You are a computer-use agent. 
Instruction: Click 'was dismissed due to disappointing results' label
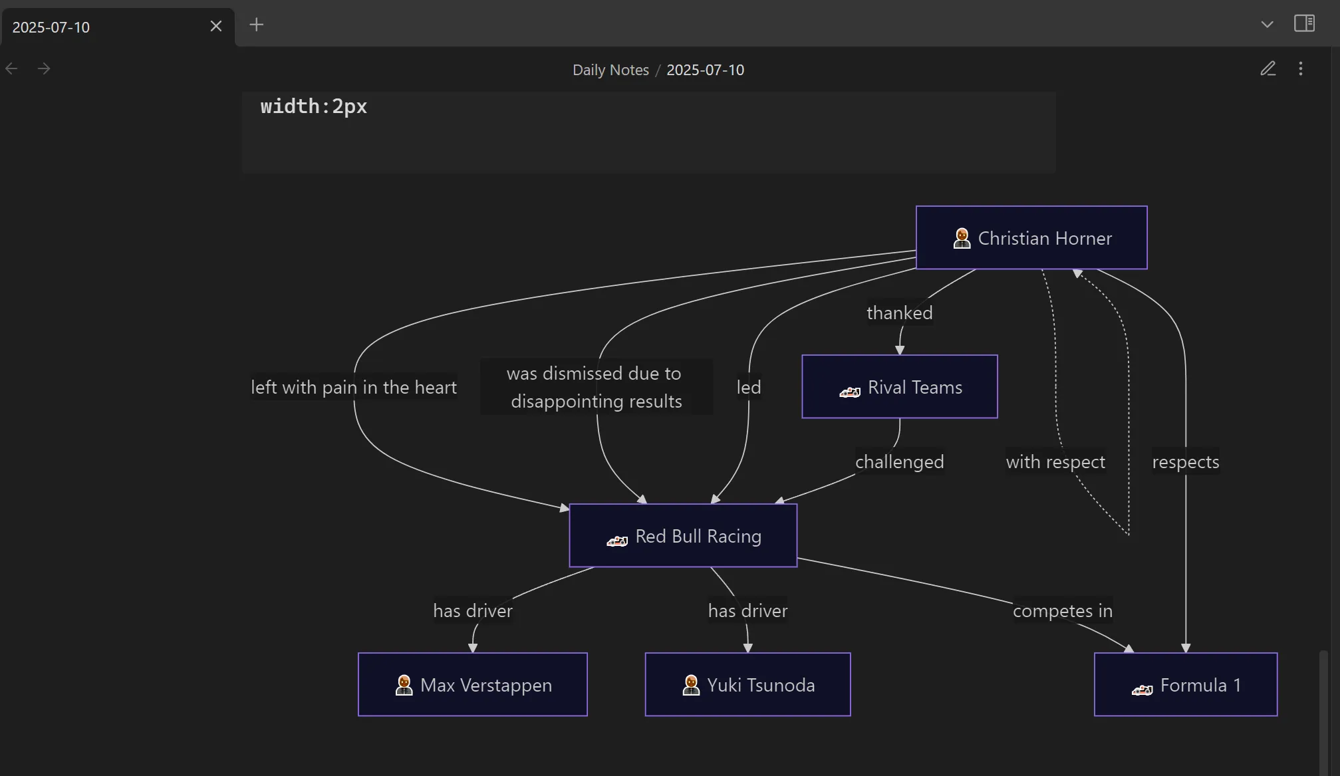pos(596,387)
